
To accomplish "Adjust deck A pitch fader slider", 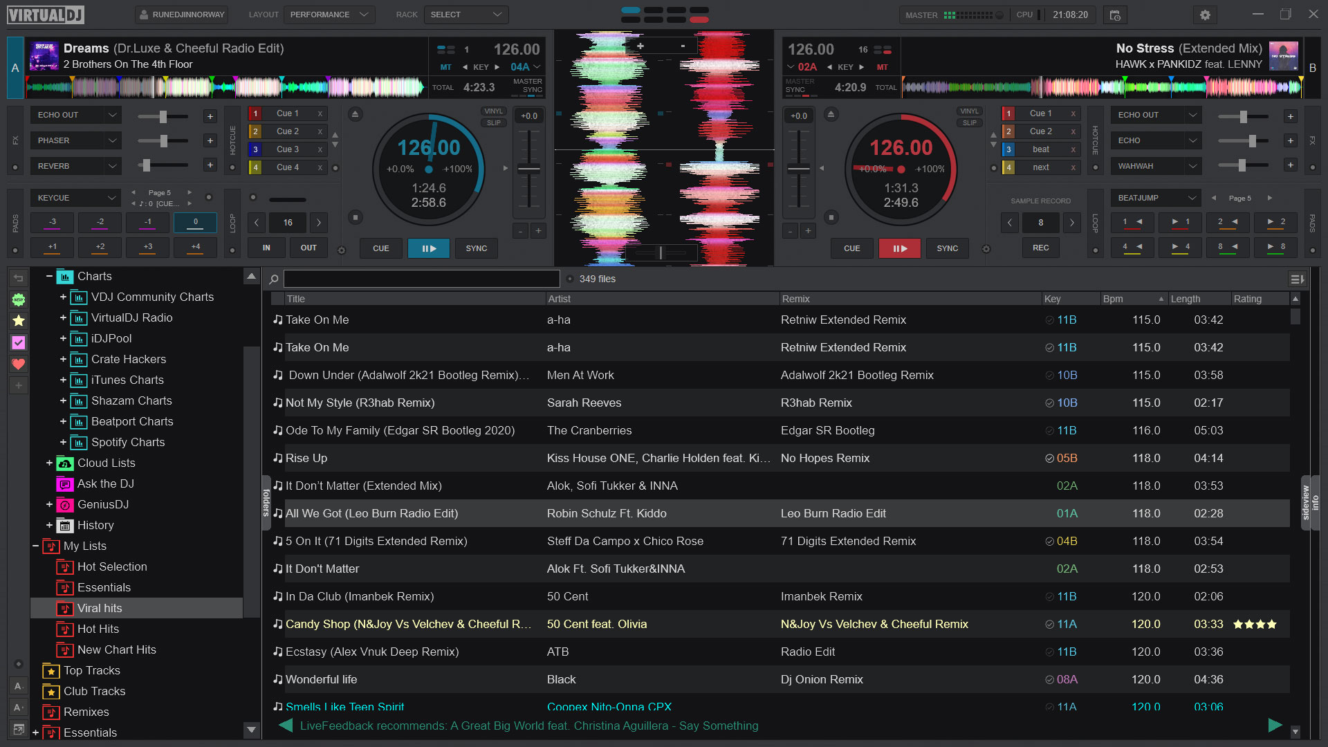I will point(529,169).
